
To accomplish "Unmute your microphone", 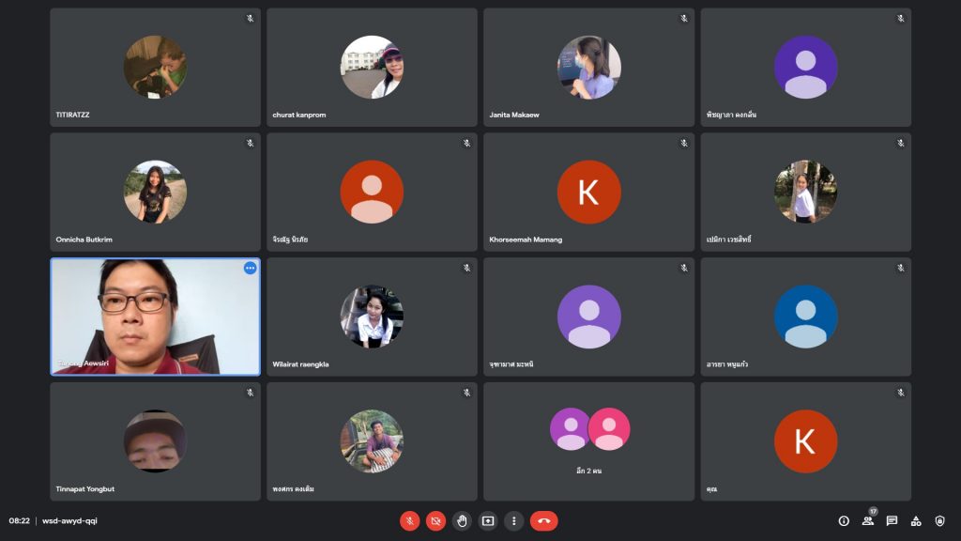I will point(409,519).
